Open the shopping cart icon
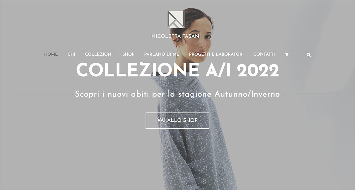355x190 pixels. tap(287, 55)
